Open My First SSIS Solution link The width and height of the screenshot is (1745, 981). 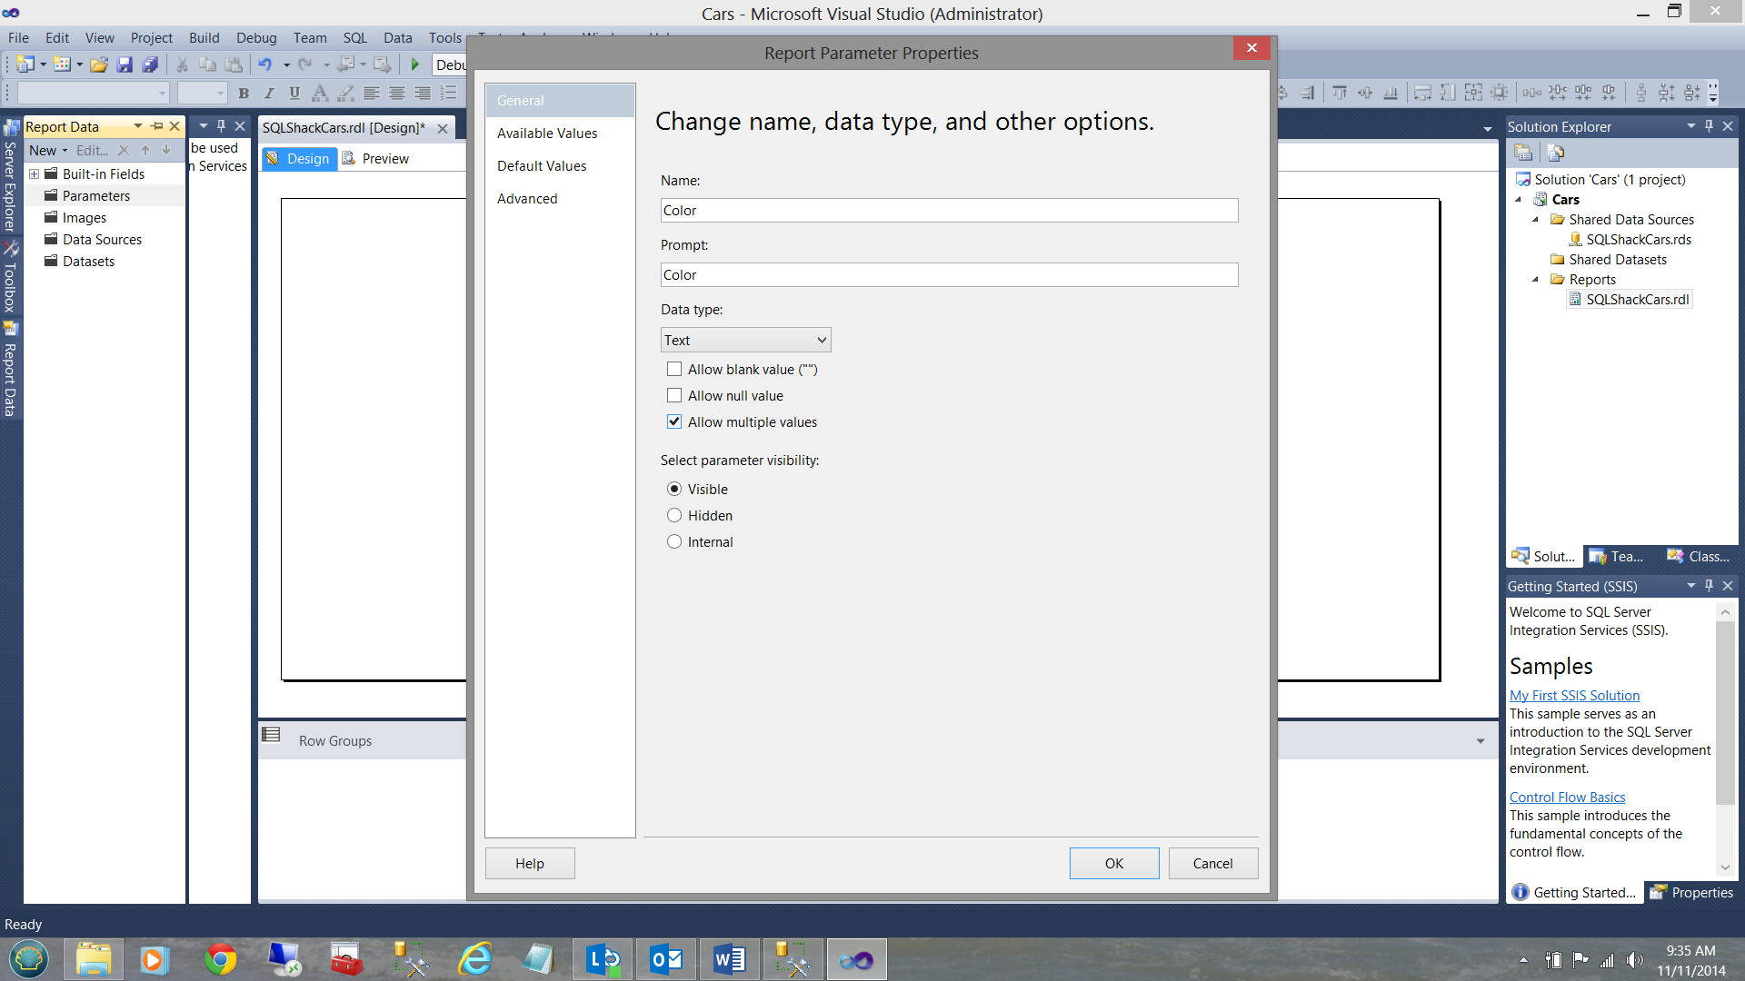coord(1574,695)
